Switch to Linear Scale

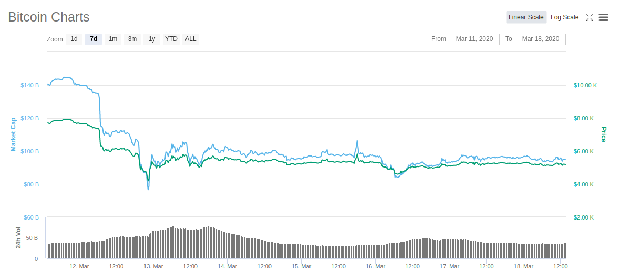pyautogui.click(x=526, y=17)
